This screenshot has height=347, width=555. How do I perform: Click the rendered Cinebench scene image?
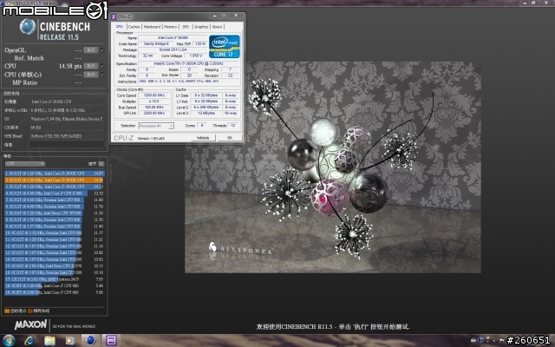point(333,167)
